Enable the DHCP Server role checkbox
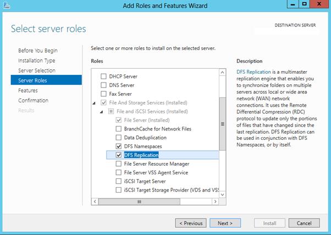Screen dimensions: 331x235 [103, 76]
